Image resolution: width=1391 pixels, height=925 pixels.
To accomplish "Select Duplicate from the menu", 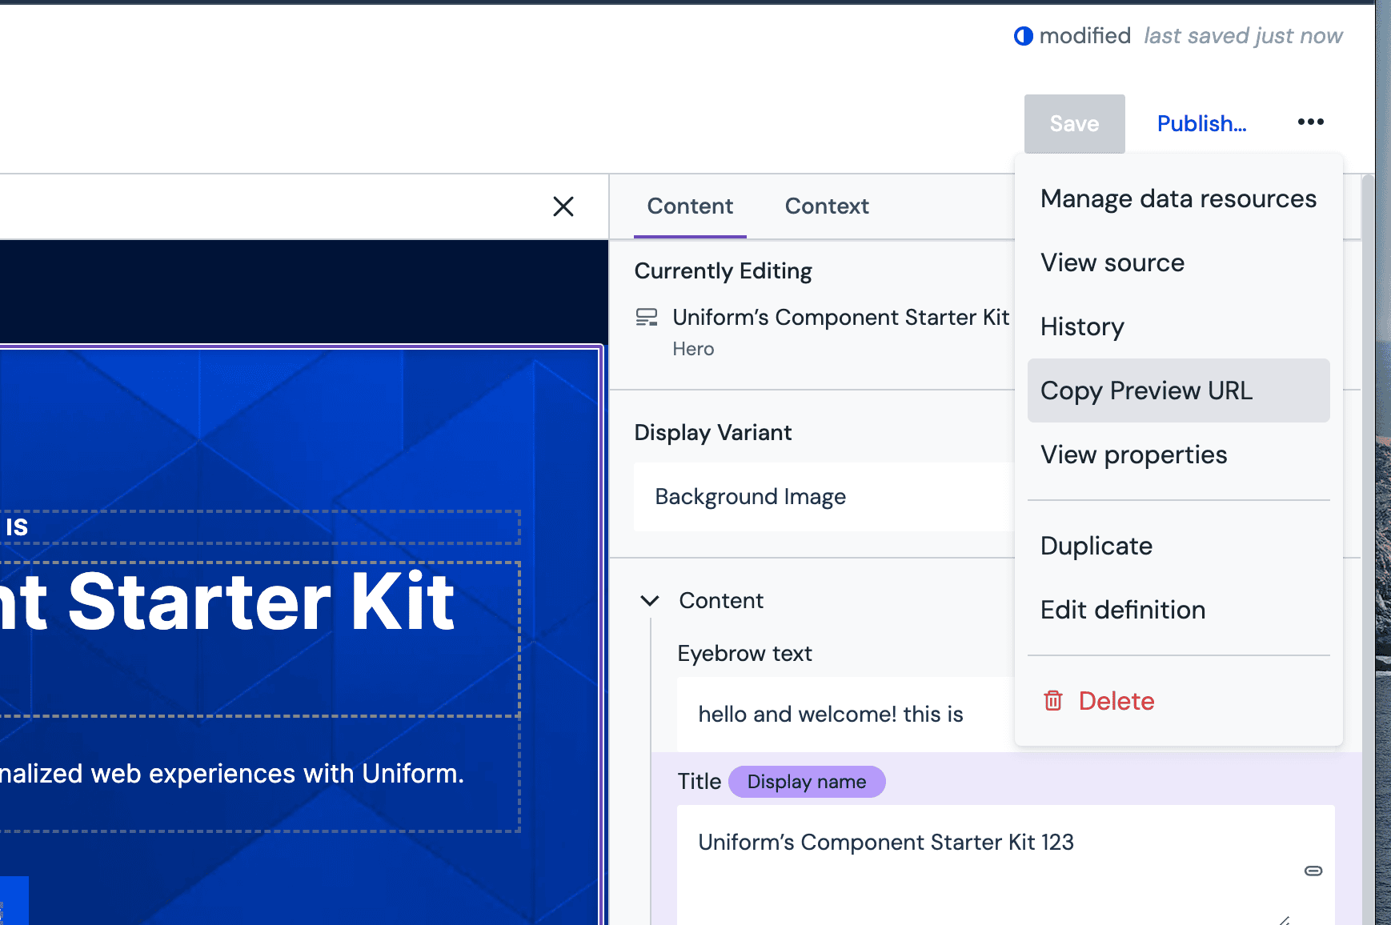I will [x=1178, y=546].
